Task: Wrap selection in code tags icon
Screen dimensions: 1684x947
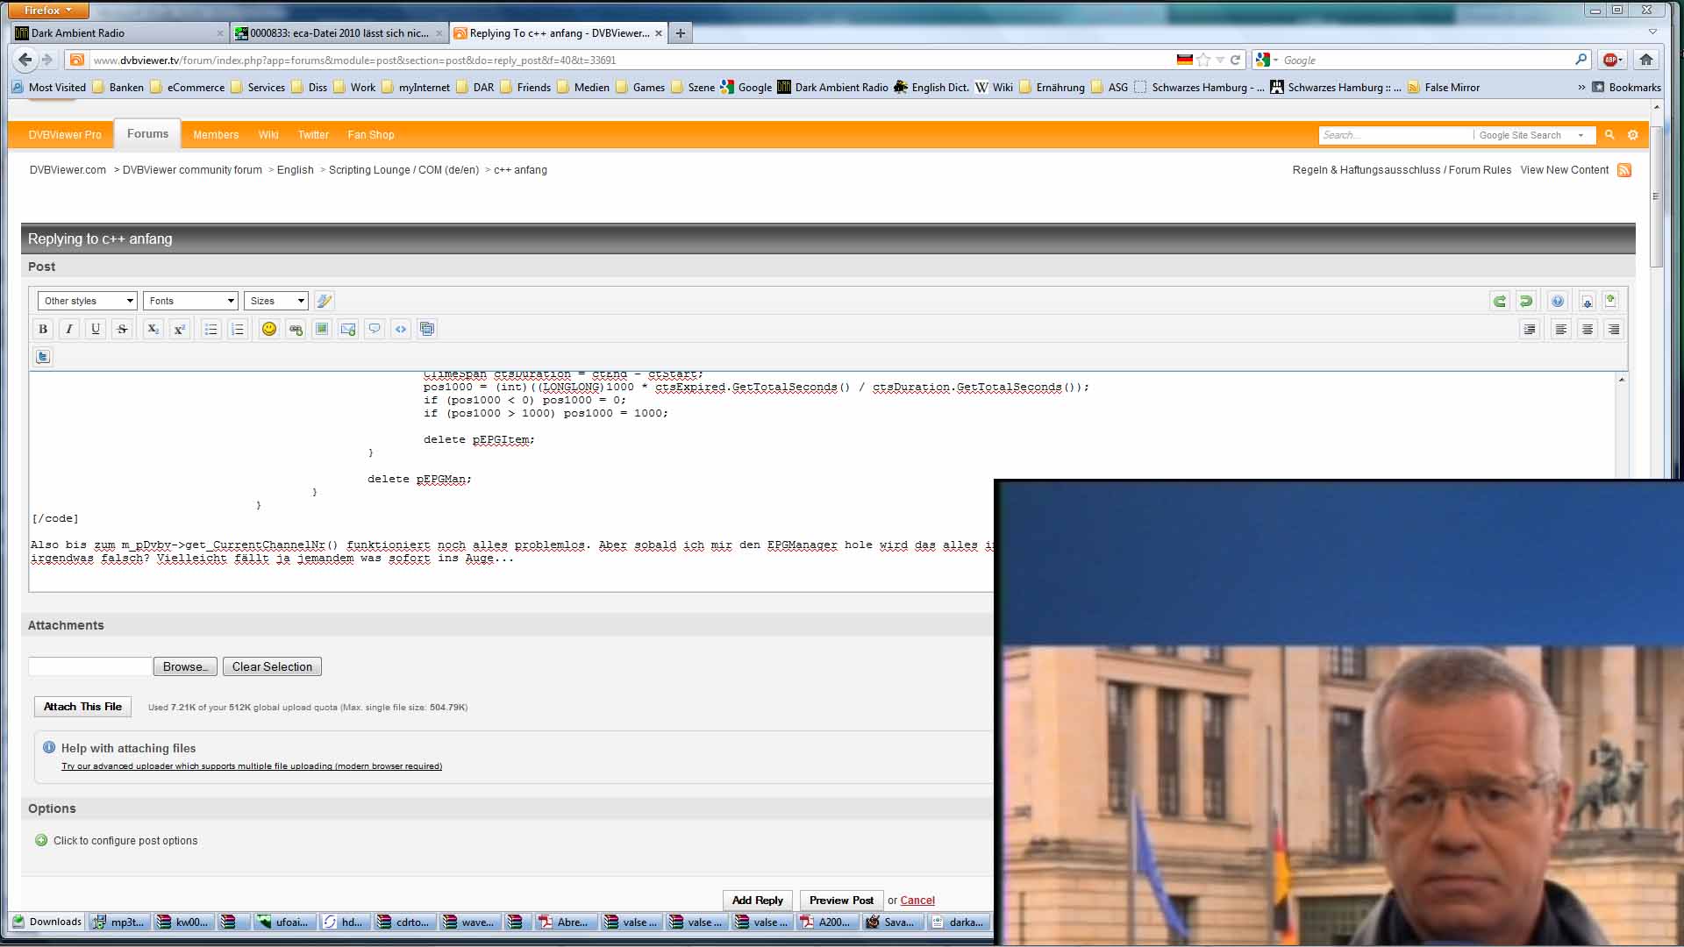Action: tap(401, 329)
